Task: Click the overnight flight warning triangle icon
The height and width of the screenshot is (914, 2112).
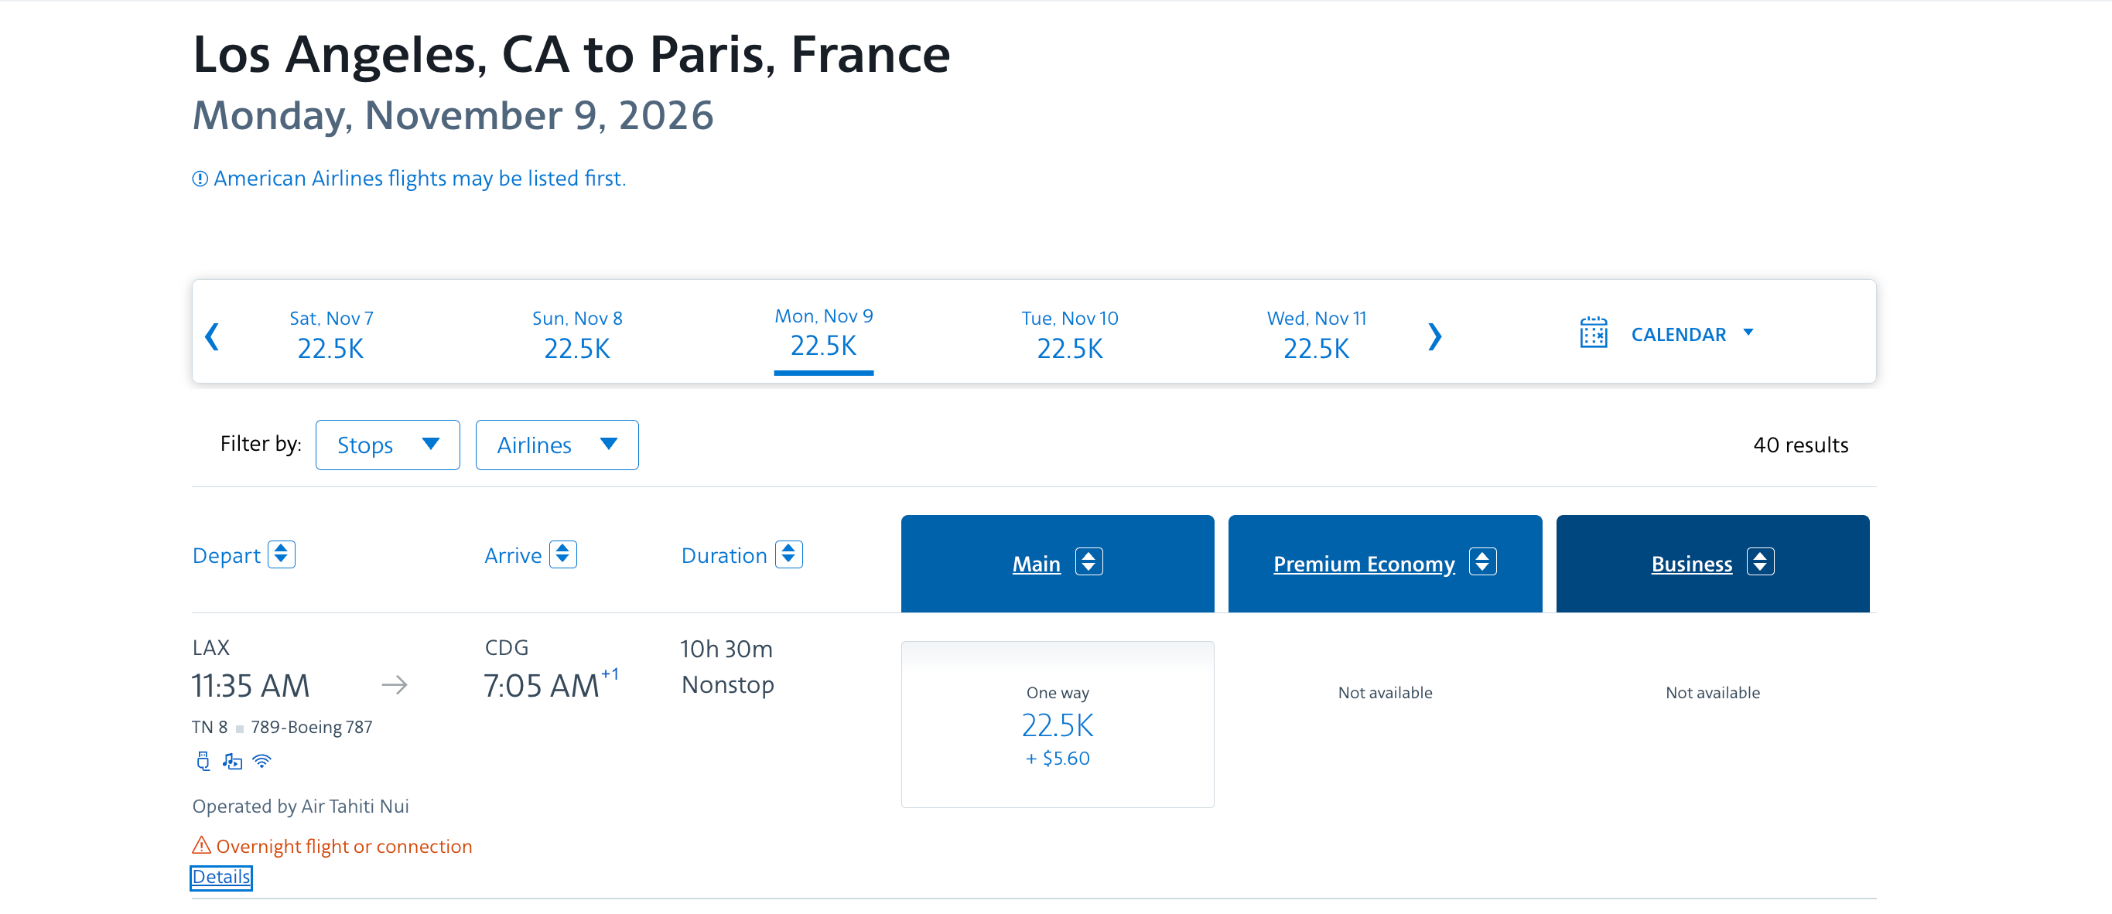Action: (x=202, y=845)
